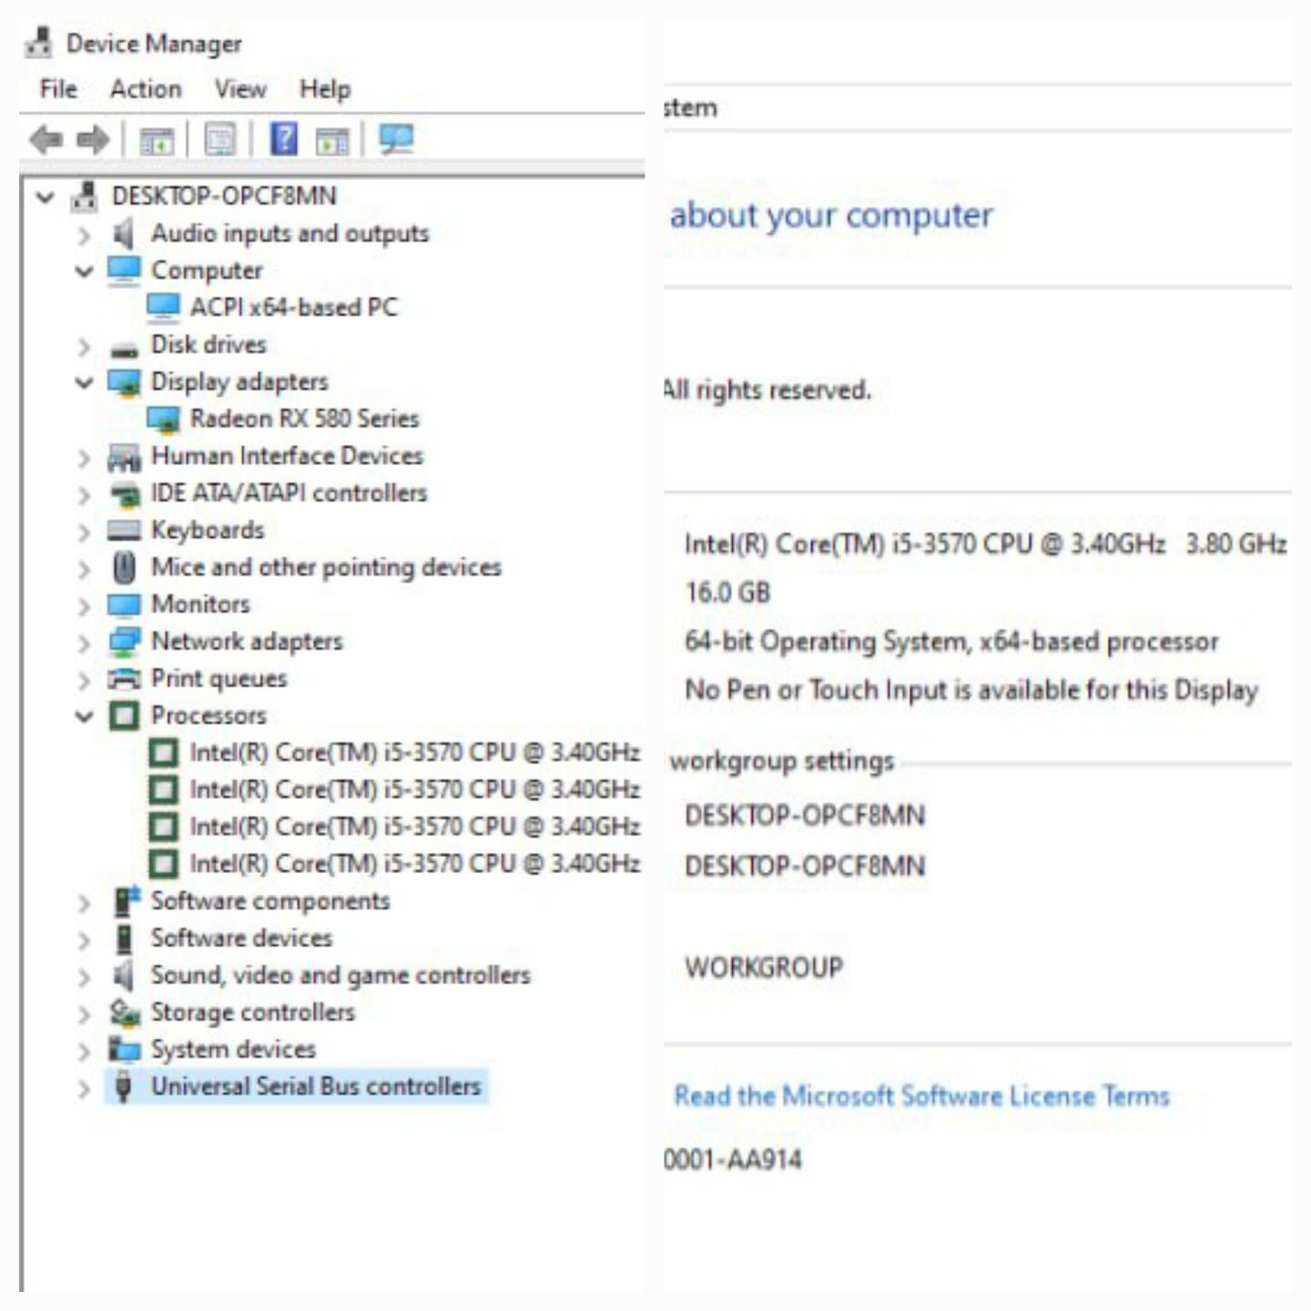The height and width of the screenshot is (1311, 1311).
Task: Click the Keyboards category icon
Action: [124, 530]
